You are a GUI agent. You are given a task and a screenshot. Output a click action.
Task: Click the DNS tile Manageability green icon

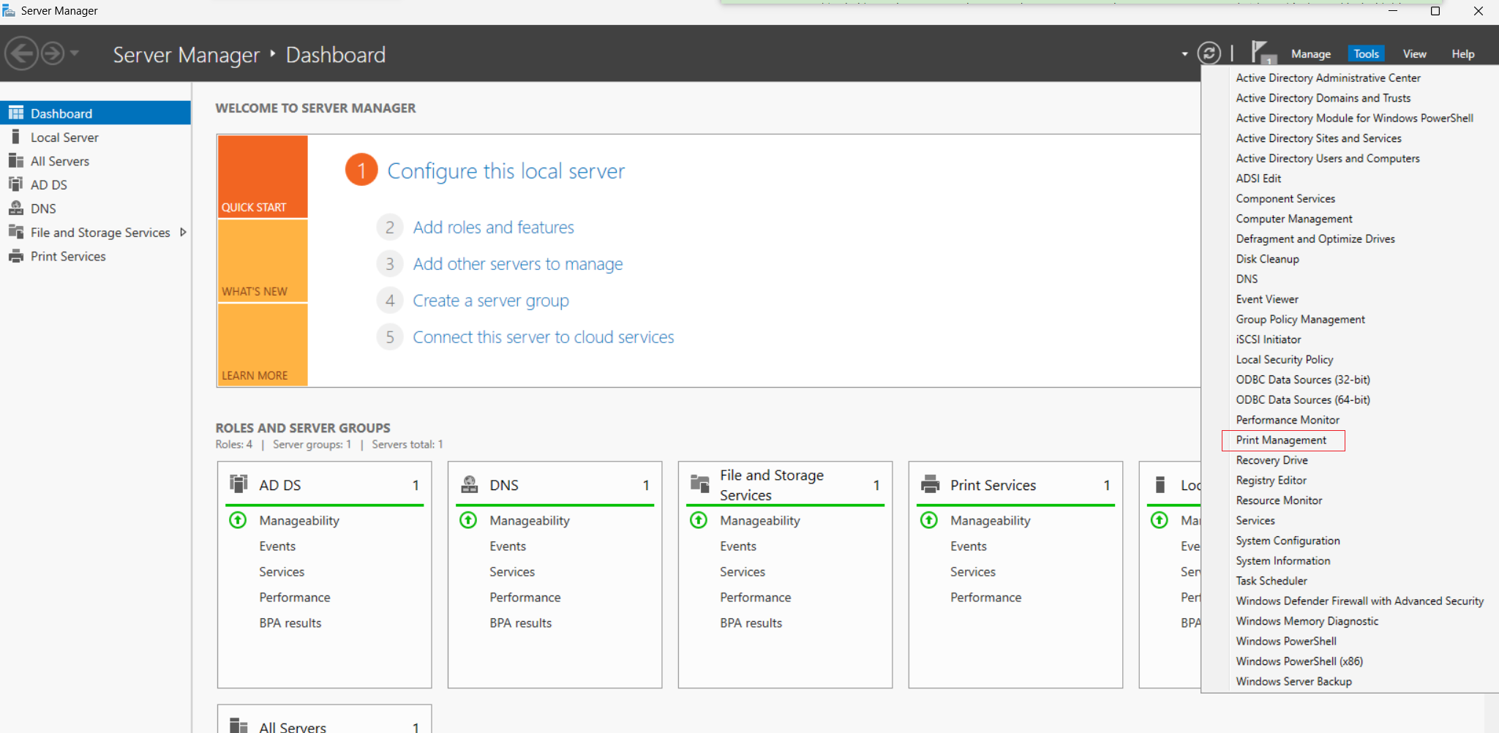click(x=468, y=520)
